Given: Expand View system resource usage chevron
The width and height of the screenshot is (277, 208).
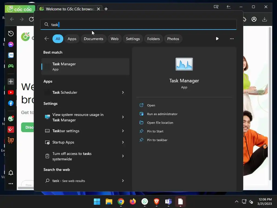Looking at the screenshot, I should click(x=123, y=117).
